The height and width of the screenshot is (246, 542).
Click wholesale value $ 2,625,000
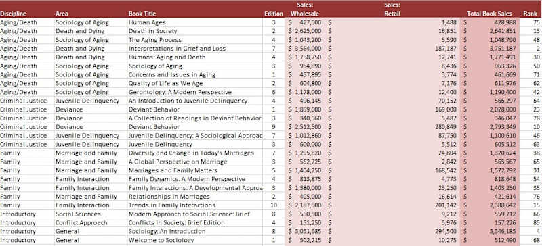(x=306, y=31)
